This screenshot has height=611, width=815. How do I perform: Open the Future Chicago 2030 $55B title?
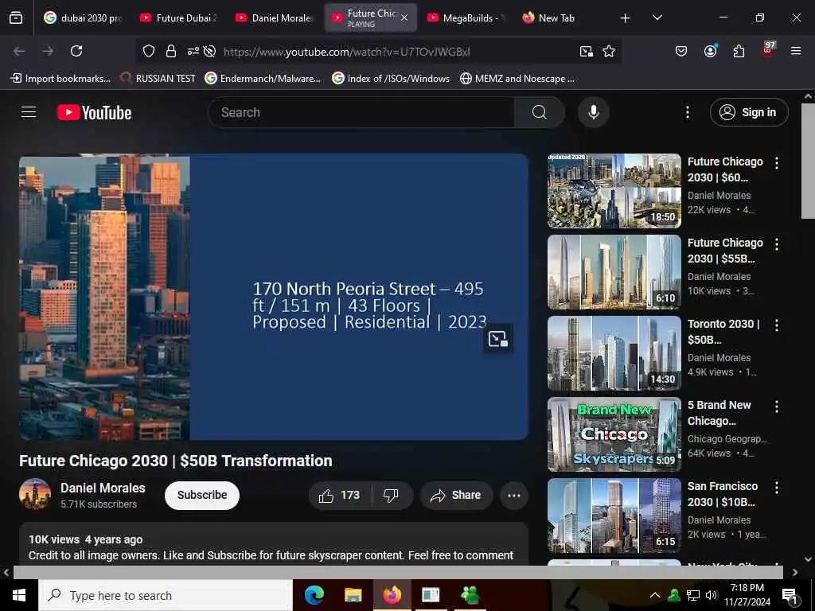(x=725, y=251)
